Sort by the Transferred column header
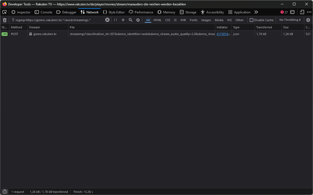Image resolution: width=313 pixels, height=195 pixels. (x=268, y=27)
